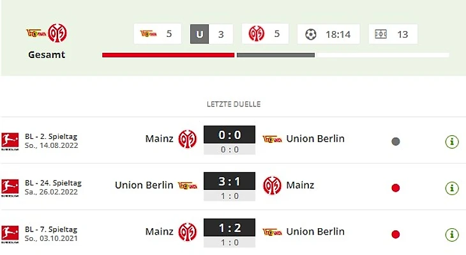Open info icon for the 03.10.2021 match
Viewport: 466px width, 255px height.
pos(451,234)
